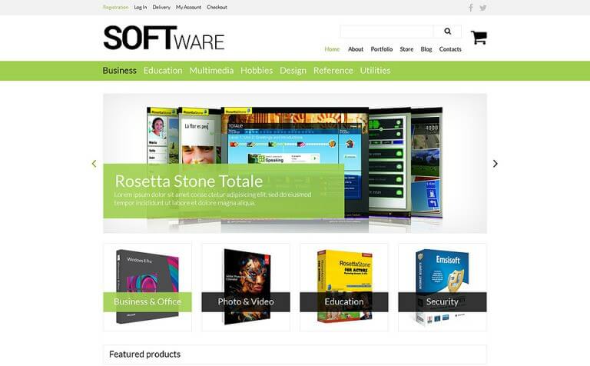590x366 pixels.
Task: Select Store in main navigation
Action: pyautogui.click(x=406, y=49)
